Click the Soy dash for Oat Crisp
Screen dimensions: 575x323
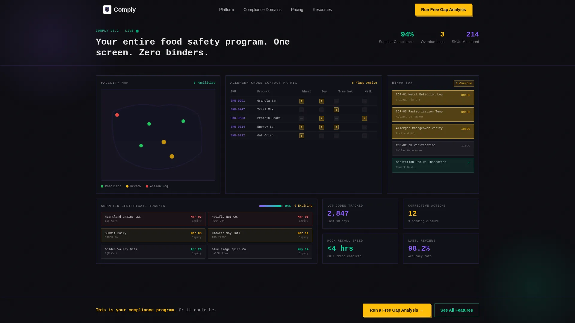(322, 136)
